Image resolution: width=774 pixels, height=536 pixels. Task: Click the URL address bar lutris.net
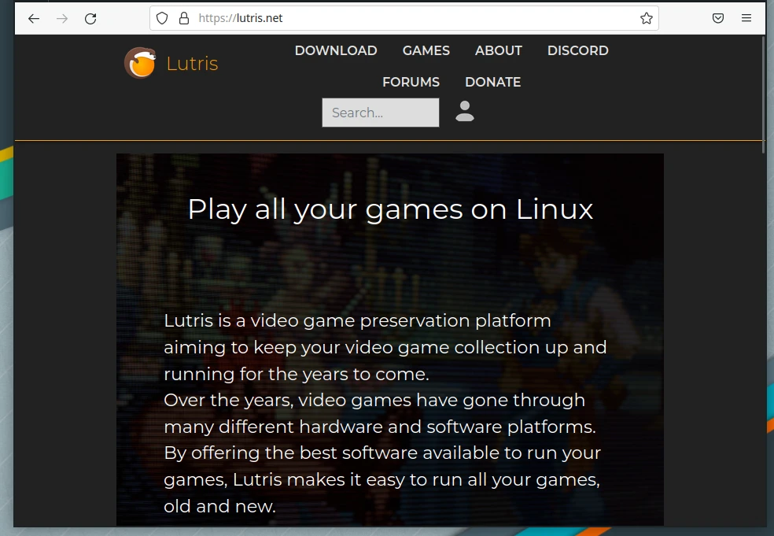404,18
